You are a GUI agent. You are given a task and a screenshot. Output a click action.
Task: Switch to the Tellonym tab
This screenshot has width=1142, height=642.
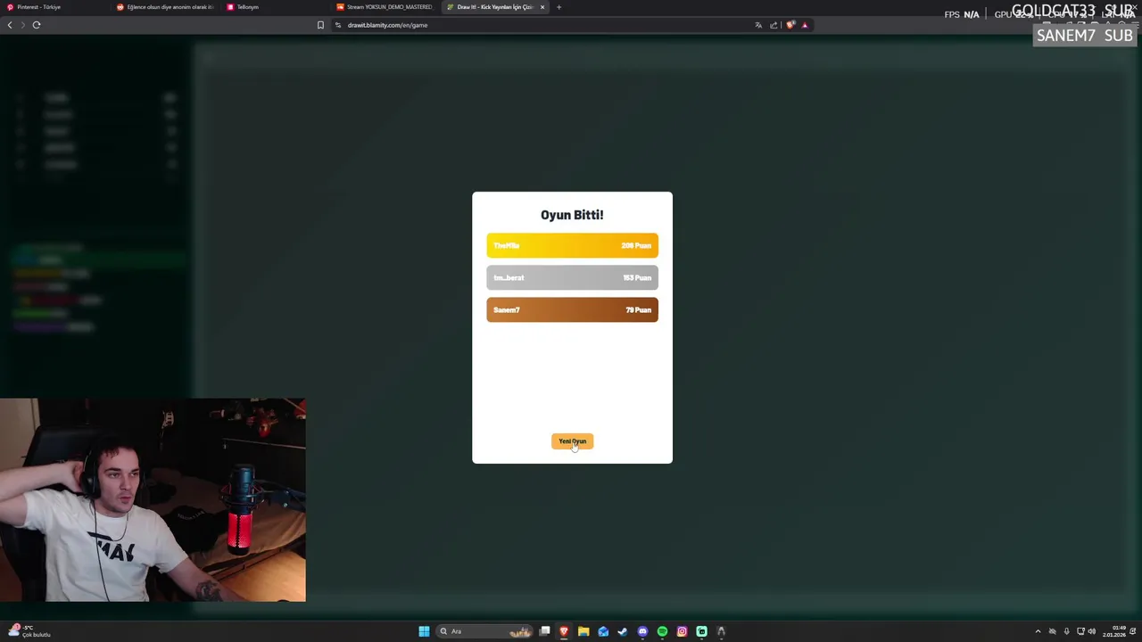coord(275,7)
